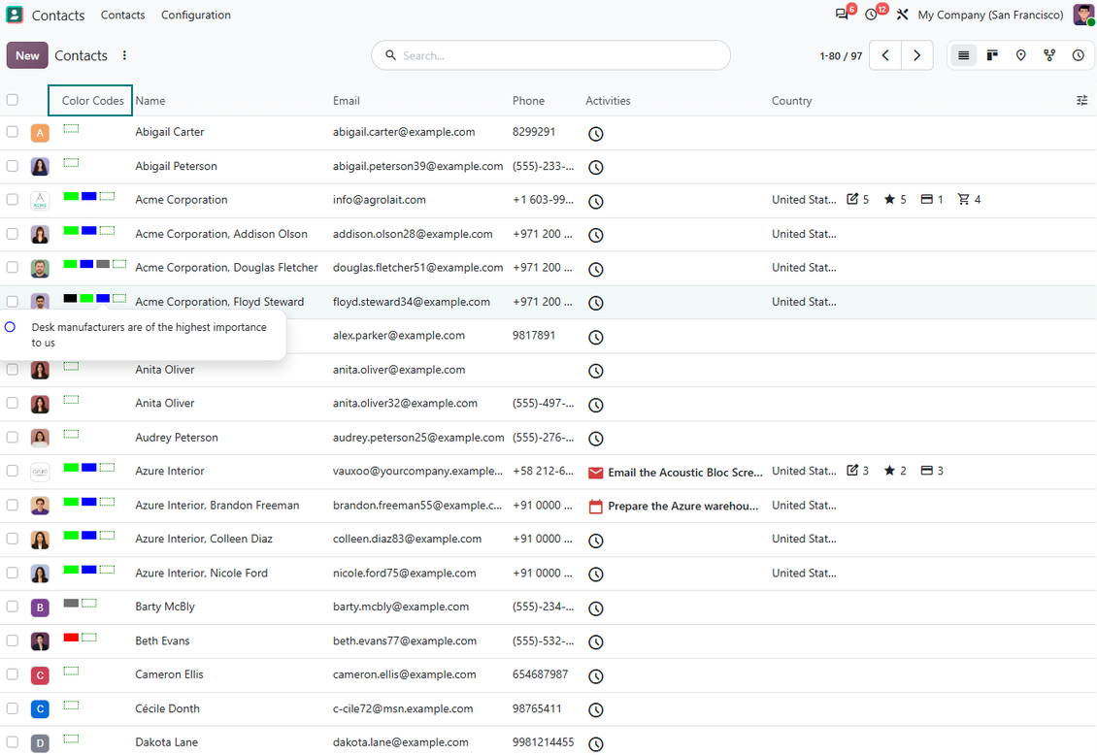Open the activities clock icon in top bar

[x=871, y=15]
